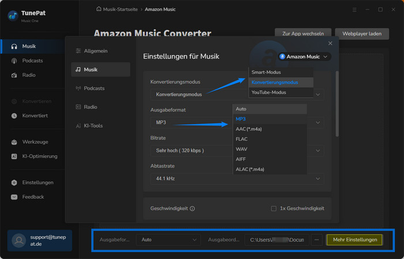This screenshot has height=259, width=404.
Task: Click the KI-Tools Ai icon
Action: [78, 126]
